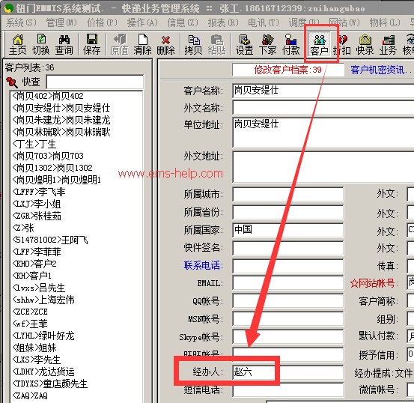Click the 拷贝 copy toolbar icon
This screenshot has height=403, width=414.
click(193, 45)
